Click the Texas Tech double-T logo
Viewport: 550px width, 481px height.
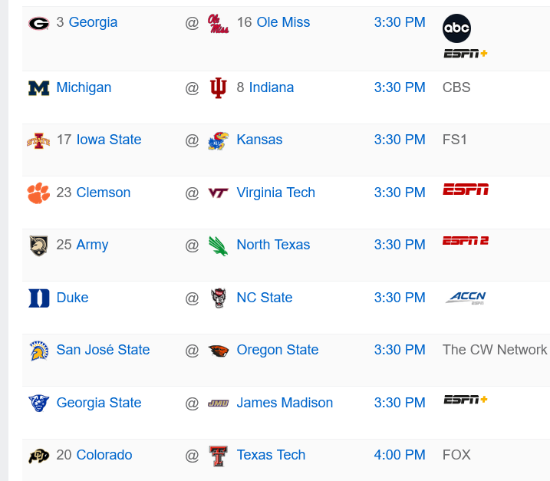[219, 456]
